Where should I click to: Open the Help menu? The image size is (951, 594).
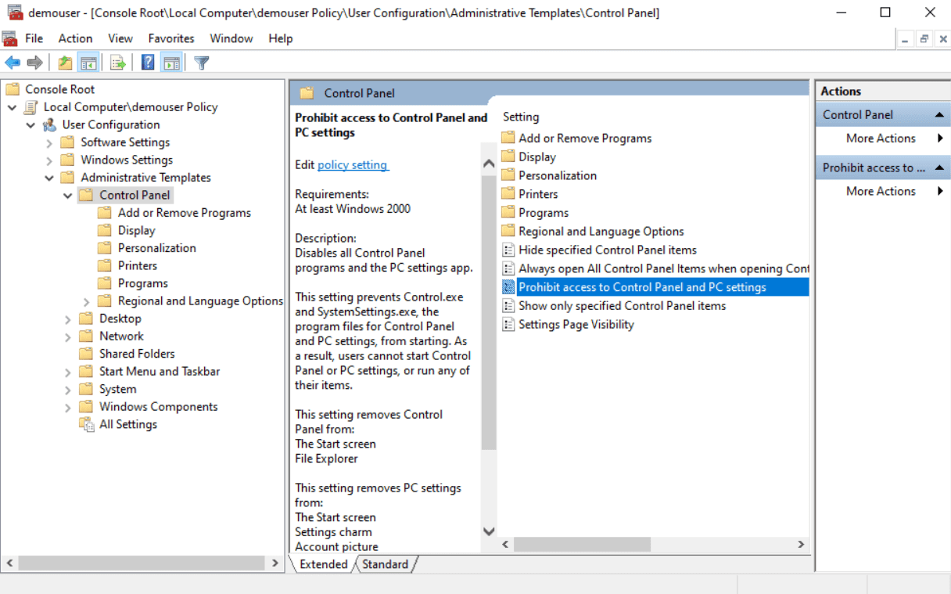pos(280,38)
